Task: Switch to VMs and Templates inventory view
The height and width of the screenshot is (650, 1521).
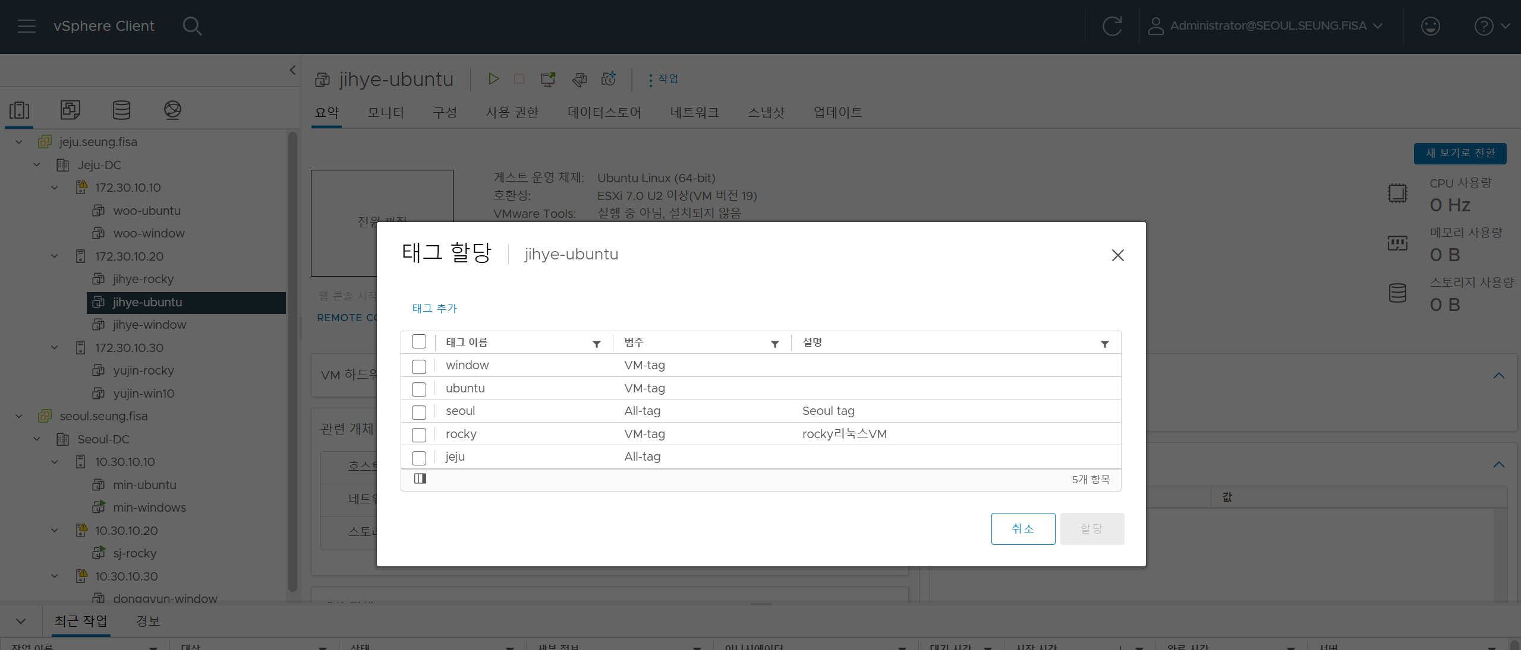Action: [x=70, y=110]
